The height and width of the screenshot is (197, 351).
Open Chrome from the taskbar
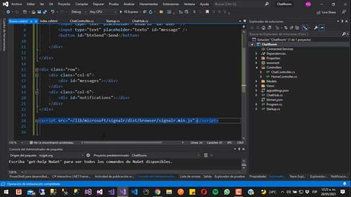pos(157,192)
